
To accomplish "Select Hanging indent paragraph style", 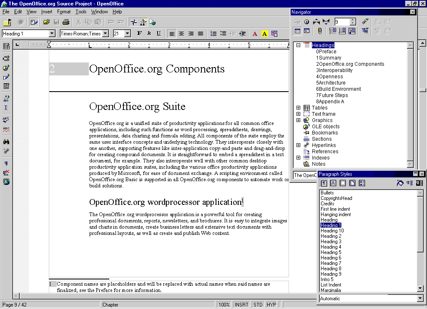I will tap(336, 214).
